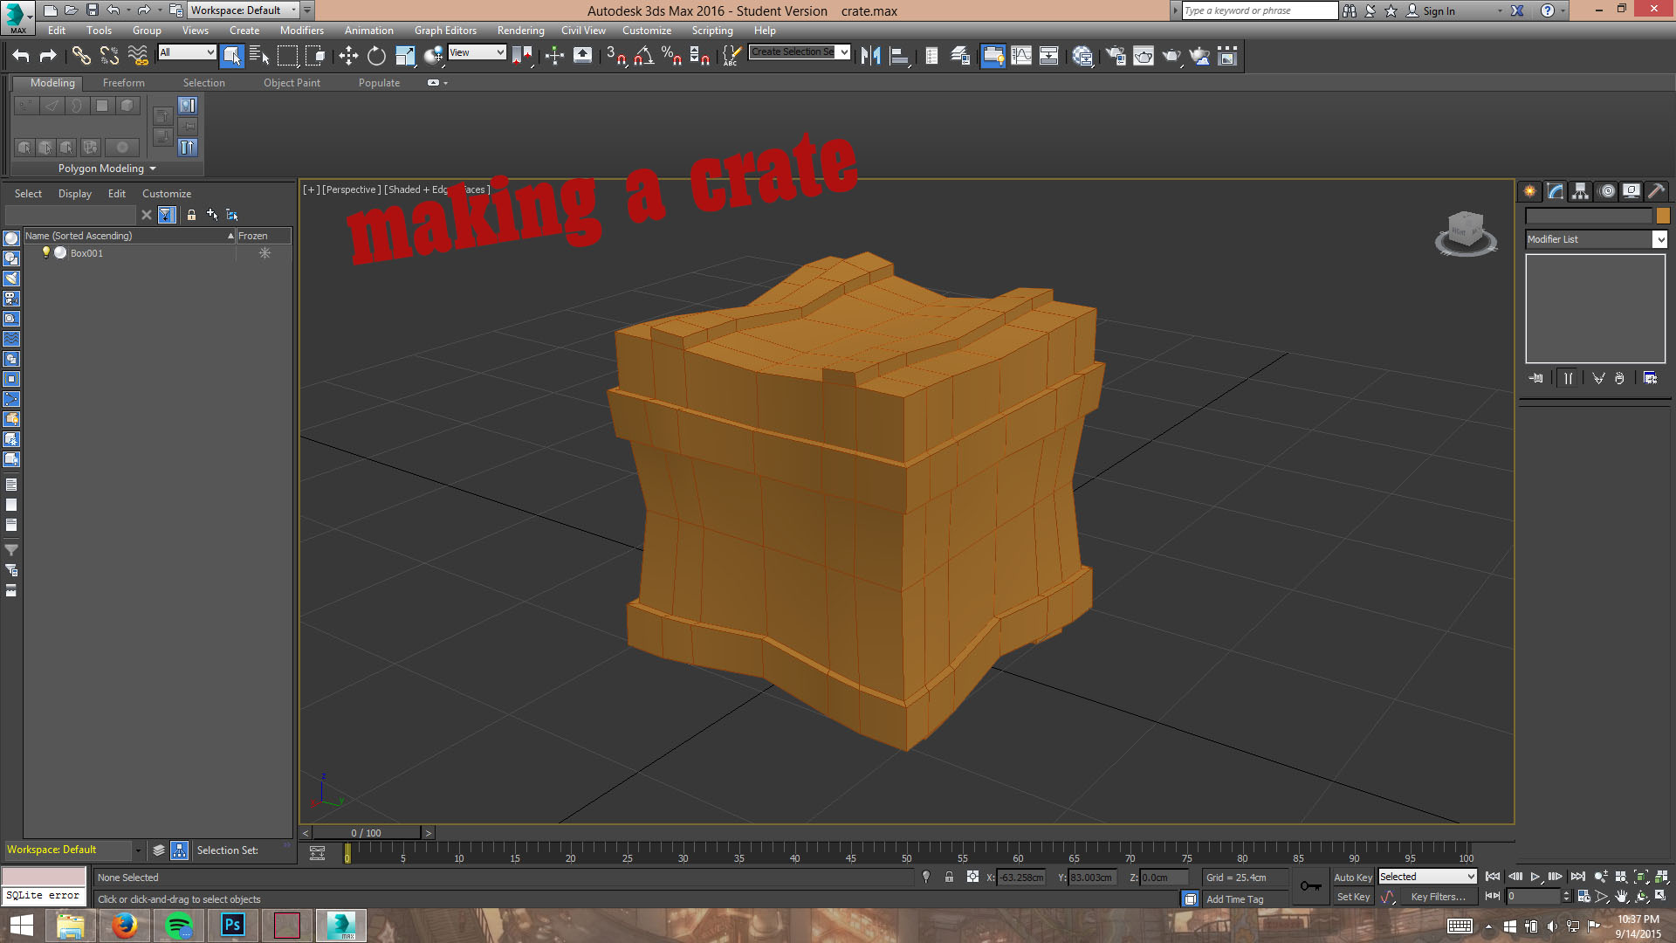
Task: Select the Pan View hand icon
Action: point(1621,897)
